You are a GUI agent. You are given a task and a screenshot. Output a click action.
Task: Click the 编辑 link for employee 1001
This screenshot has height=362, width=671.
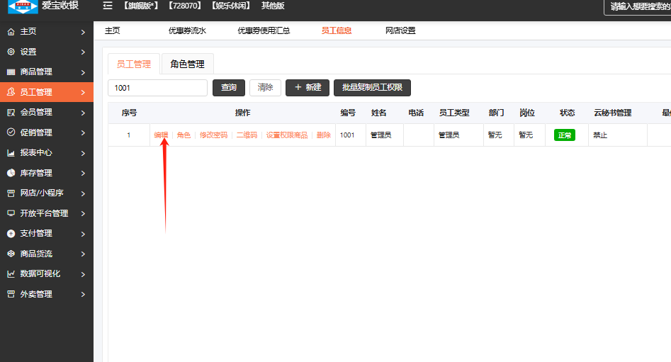pos(161,135)
